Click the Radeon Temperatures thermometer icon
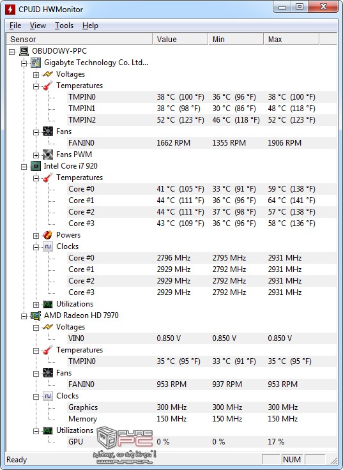The height and width of the screenshot is (470, 343). (48, 350)
